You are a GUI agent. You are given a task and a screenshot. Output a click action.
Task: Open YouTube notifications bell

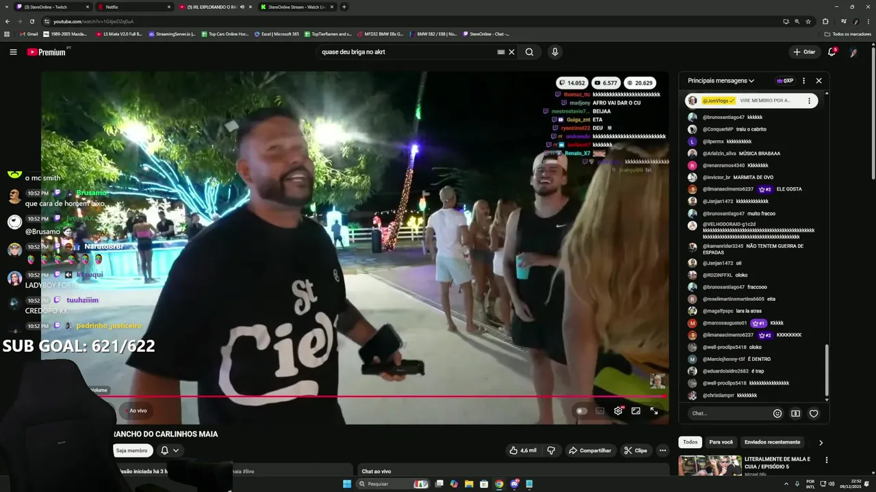point(832,52)
